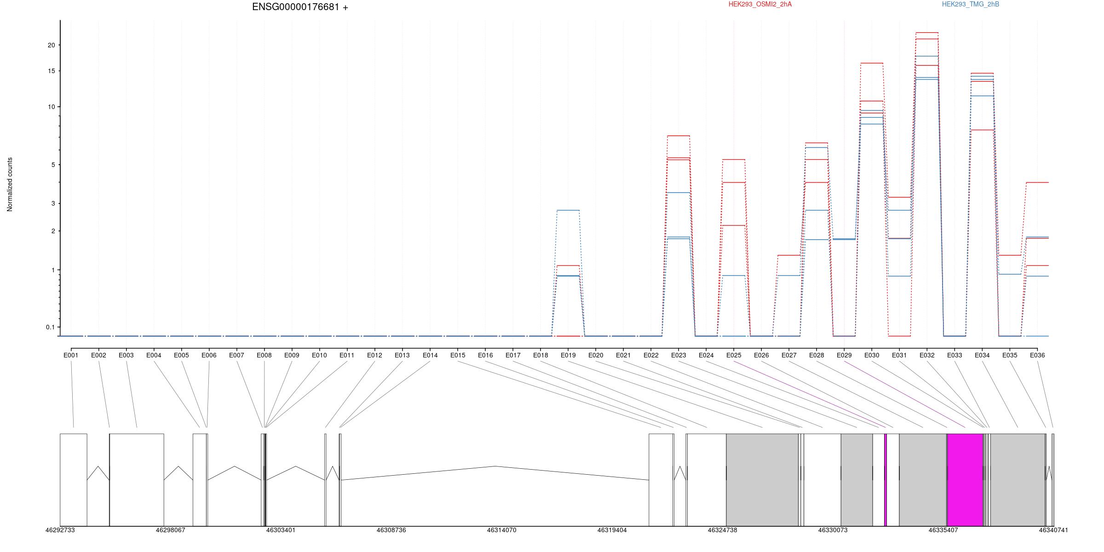1104x552 pixels.
Task: Click exon label E021
Action: coord(623,355)
